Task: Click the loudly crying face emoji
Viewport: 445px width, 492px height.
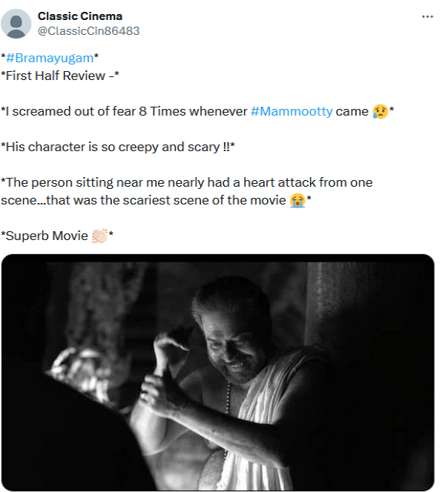Action: [x=298, y=201]
